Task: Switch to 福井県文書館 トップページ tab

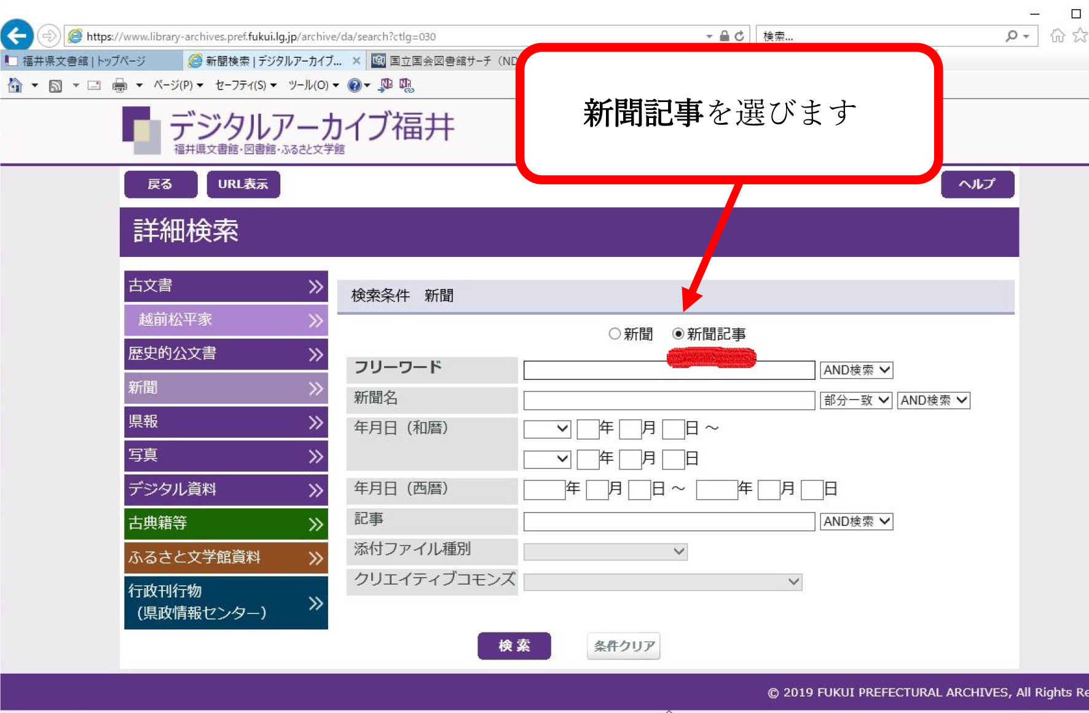Action: click(84, 61)
